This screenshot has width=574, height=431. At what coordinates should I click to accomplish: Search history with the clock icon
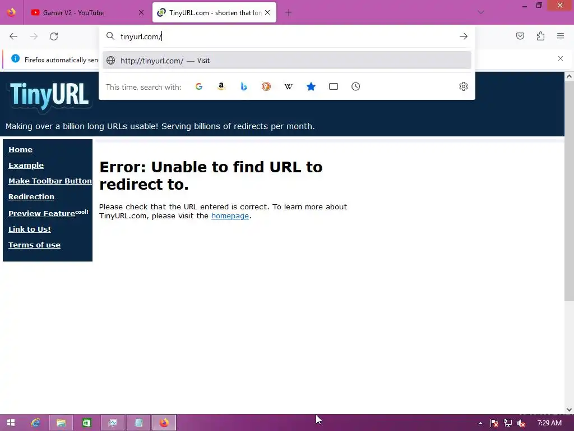(x=356, y=86)
